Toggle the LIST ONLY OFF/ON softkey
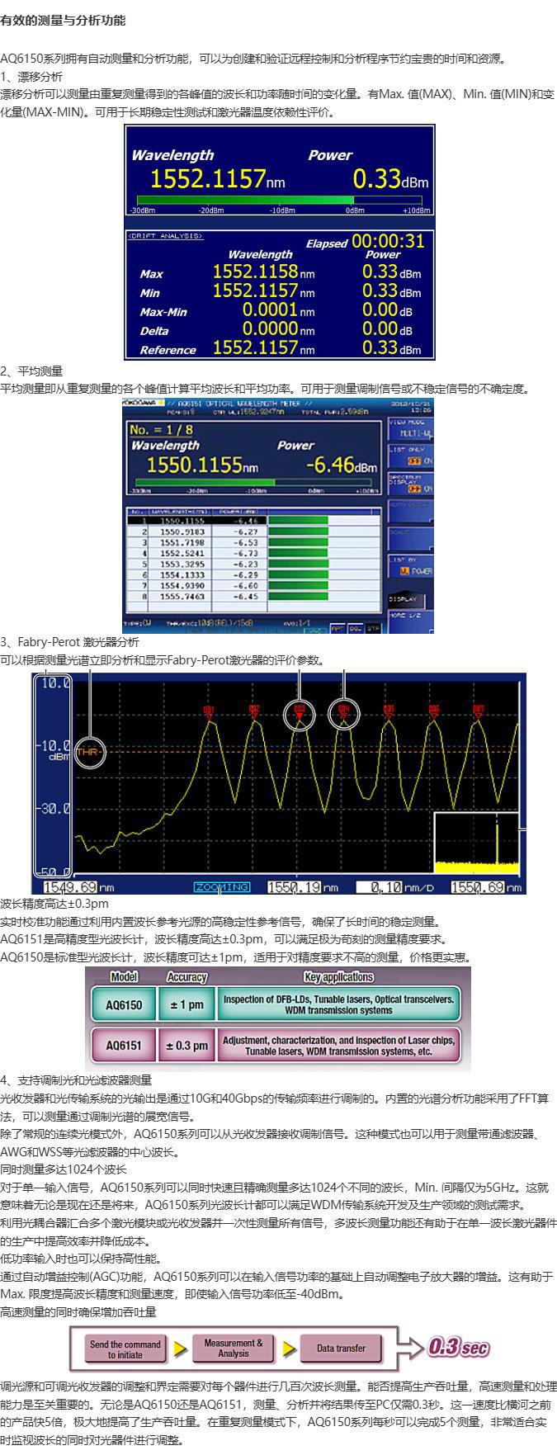This screenshot has height=1455, width=557. click(410, 456)
